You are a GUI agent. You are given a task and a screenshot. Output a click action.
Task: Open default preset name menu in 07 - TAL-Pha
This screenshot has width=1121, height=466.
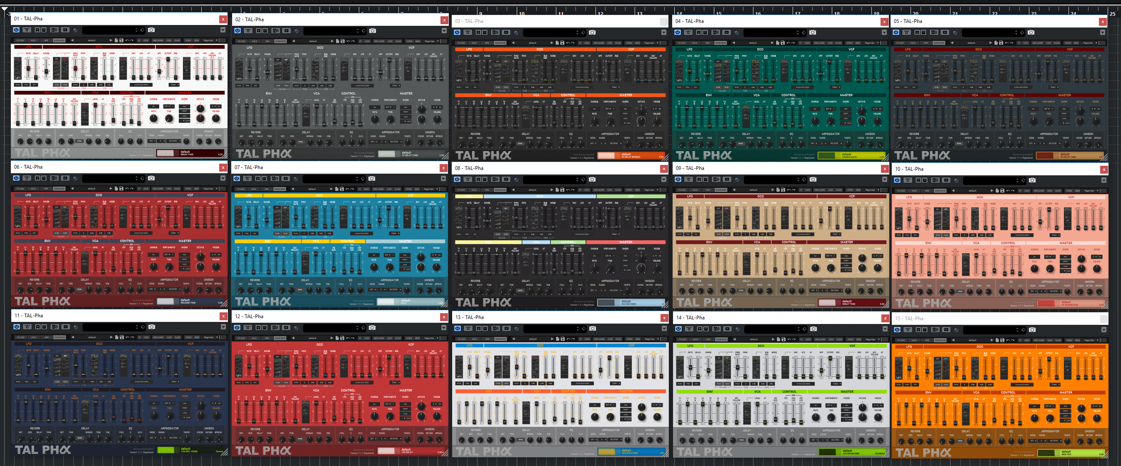click(312, 189)
